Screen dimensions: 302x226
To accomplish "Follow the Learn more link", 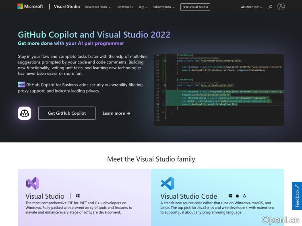I will [x=116, y=113].
